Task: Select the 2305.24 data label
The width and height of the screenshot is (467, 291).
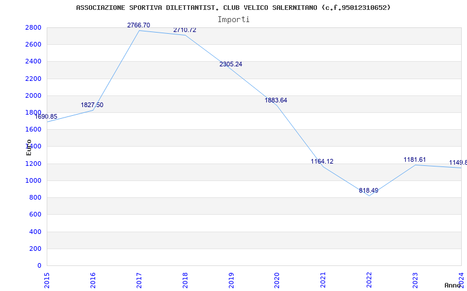Action: click(231, 64)
